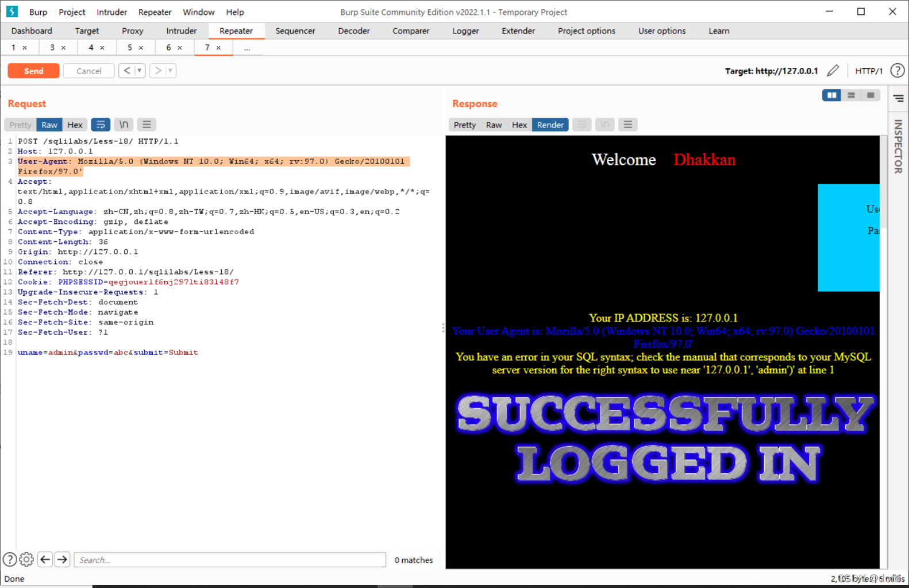Click the HTTP/1 protocol selector

click(x=869, y=71)
